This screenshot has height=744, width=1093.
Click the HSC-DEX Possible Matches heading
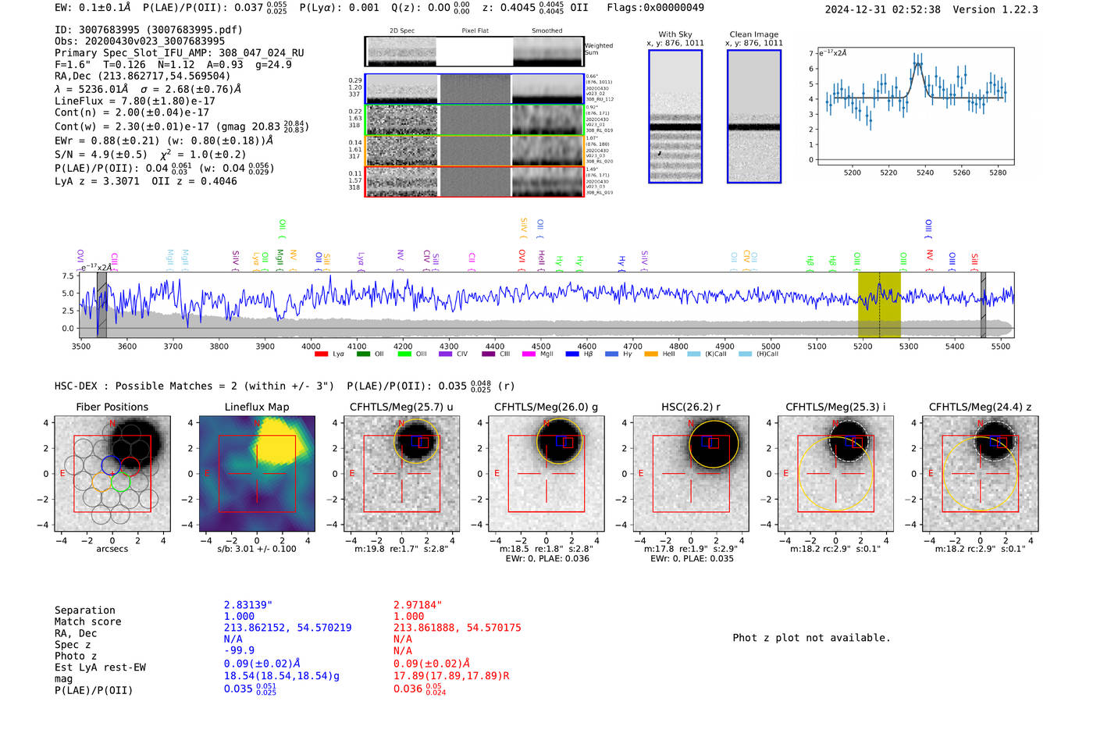(194, 386)
